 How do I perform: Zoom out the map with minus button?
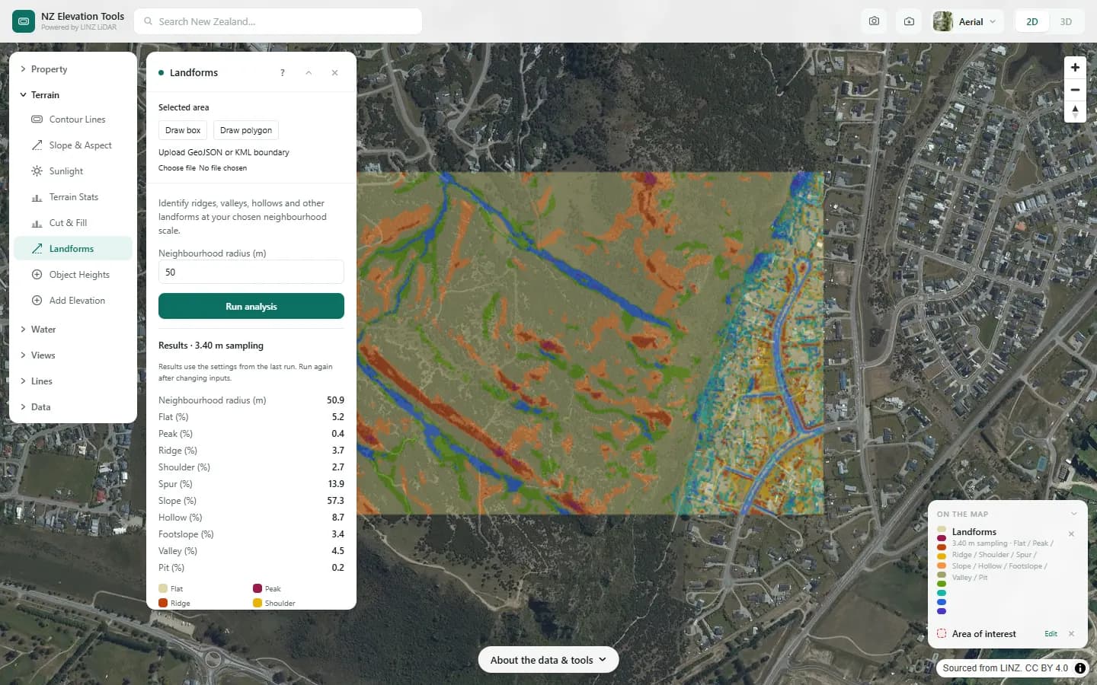point(1075,90)
